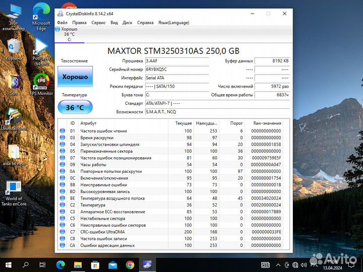Screen dimensions: 363x272
Task: Click the Хорошо health status button
Action: pos(75,77)
